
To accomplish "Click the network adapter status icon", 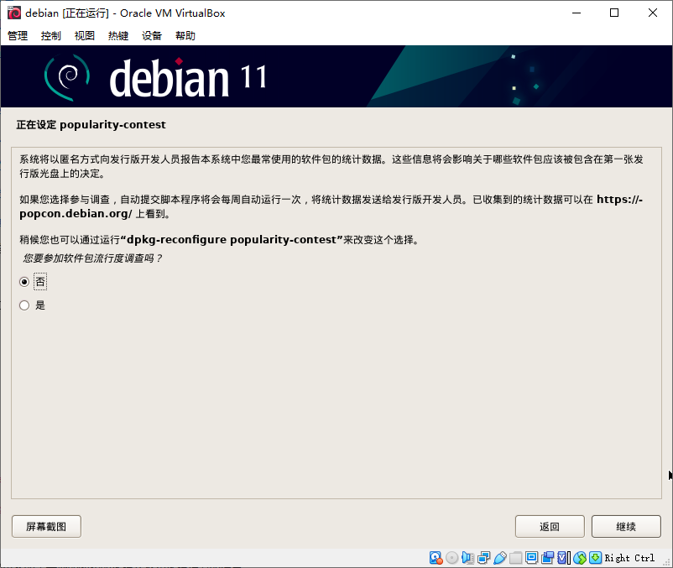I will pos(483,558).
